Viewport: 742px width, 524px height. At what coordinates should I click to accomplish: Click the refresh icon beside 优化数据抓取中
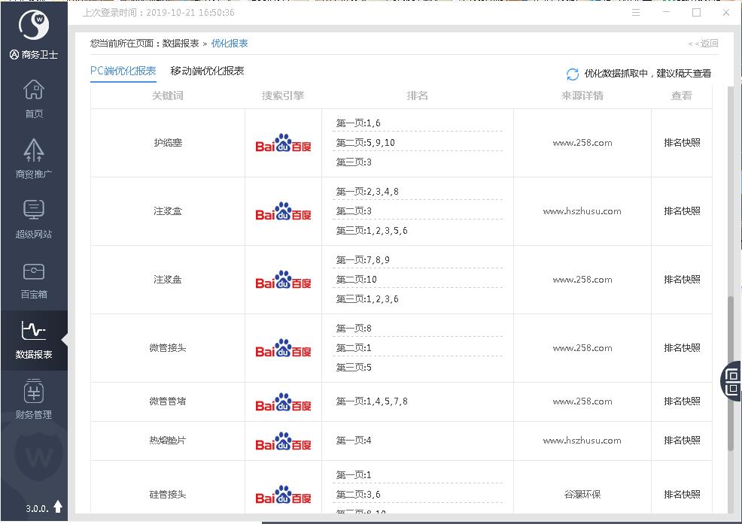coord(573,74)
